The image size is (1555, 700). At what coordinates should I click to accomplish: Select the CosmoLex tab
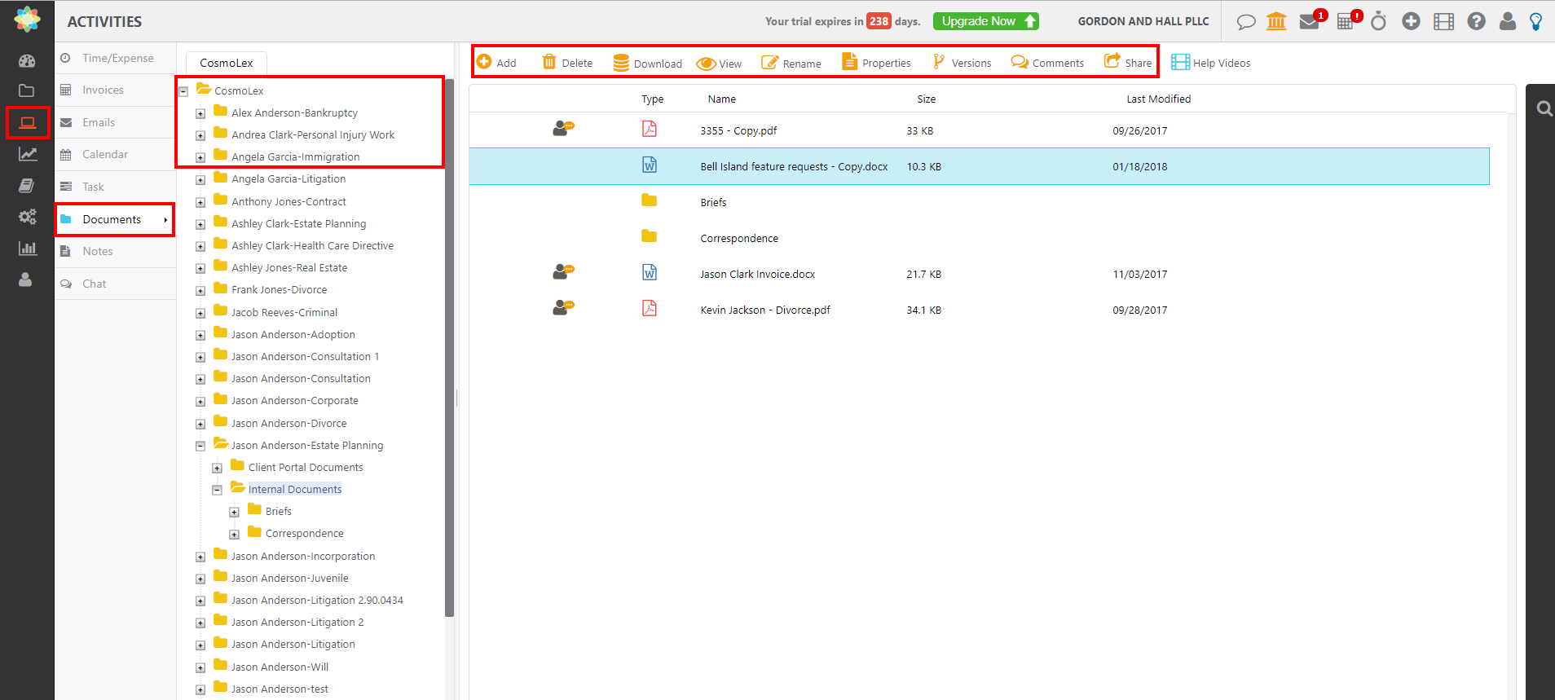pyautogui.click(x=227, y=63)
